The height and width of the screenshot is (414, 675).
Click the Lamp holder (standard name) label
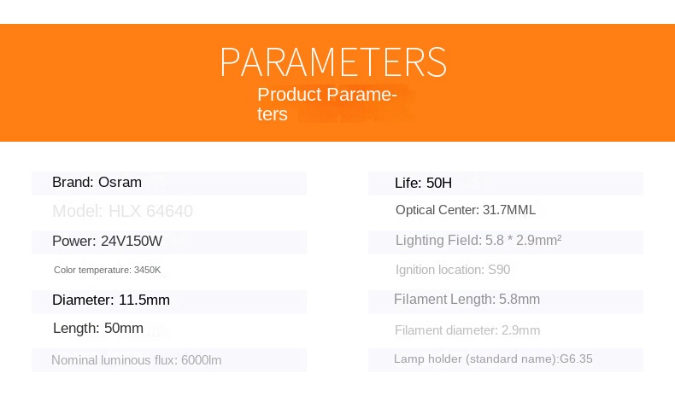point(475,359)
